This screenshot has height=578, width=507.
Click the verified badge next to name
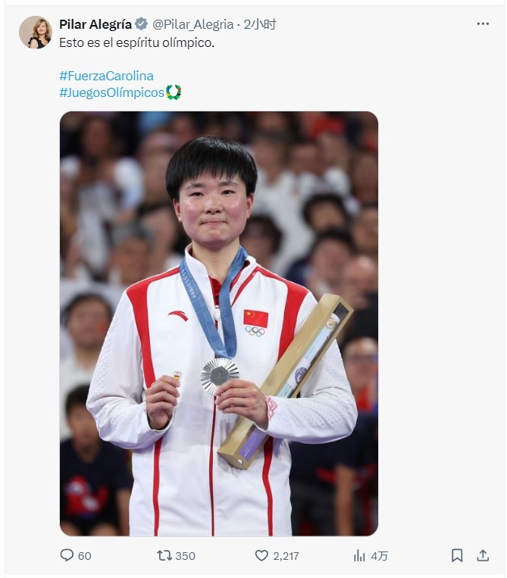pyautogui.click(x=141, y=24)
